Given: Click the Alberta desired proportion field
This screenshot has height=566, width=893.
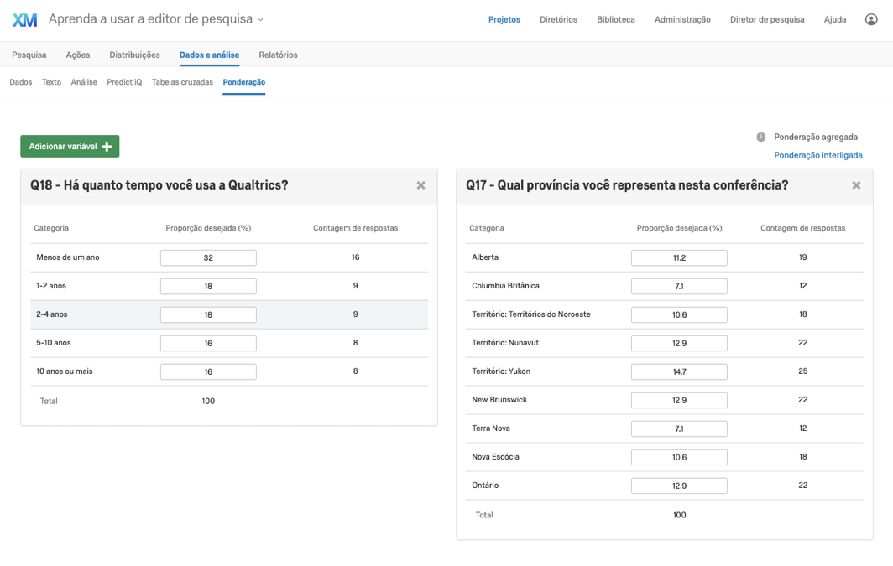Looking at the screenshot, I should [679, 258].
